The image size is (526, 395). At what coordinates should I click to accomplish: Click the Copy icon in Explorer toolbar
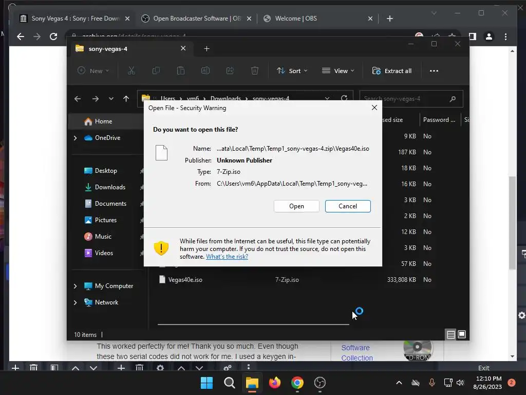pyautogui.click(x=156, y=71)
